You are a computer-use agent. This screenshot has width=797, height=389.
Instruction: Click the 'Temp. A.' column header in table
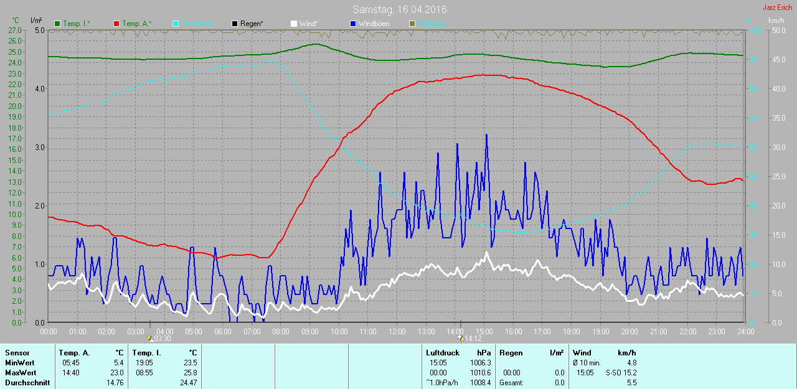coord(75,353)
